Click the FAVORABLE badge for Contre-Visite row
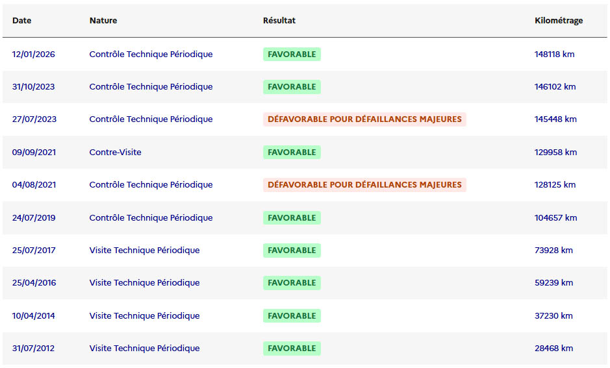This screenshot has height=368, width=610. [x=292, y=153]
